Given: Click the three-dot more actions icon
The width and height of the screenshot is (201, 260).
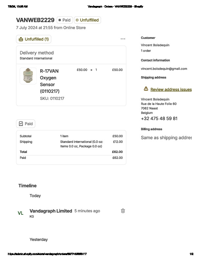Looking at the screenshot, I should click(123, 39).
